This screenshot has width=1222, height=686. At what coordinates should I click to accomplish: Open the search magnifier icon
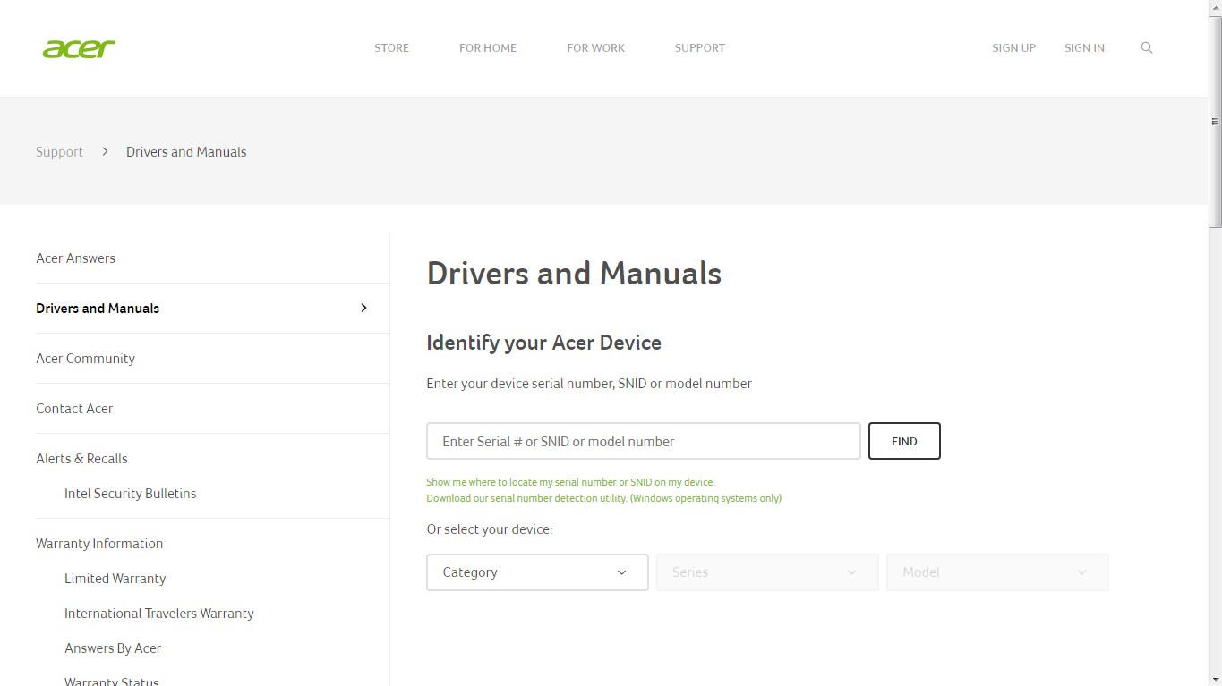[1146, 47]
